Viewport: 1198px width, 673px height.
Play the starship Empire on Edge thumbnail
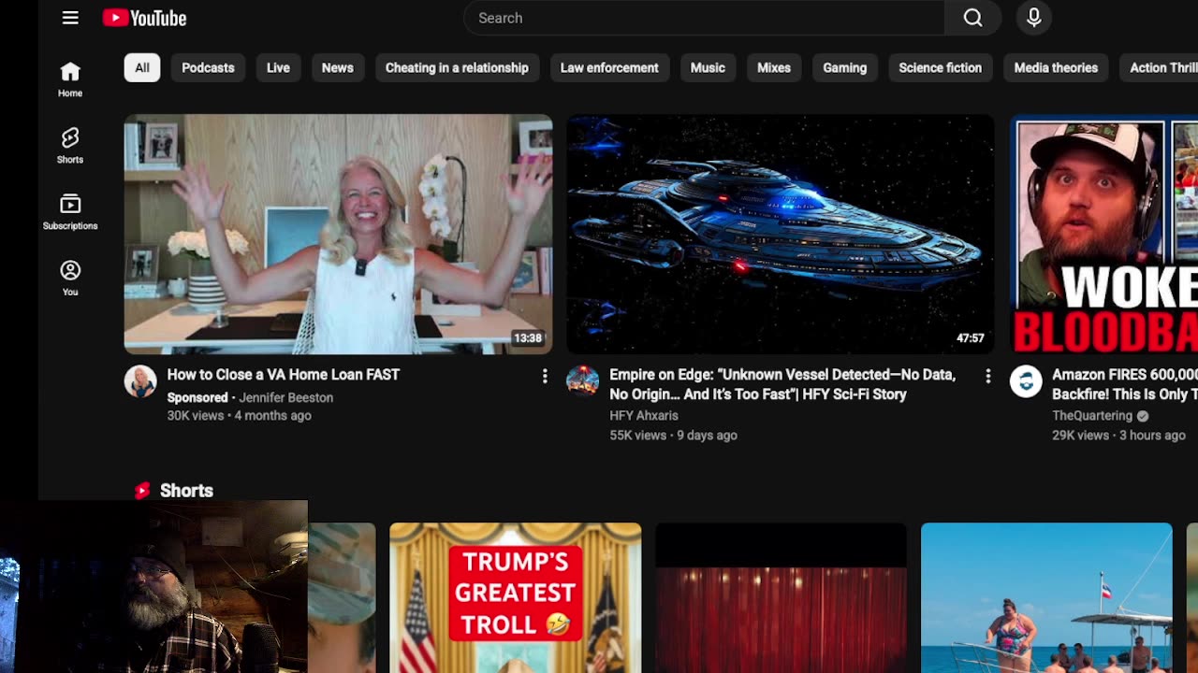pos(781,234)
